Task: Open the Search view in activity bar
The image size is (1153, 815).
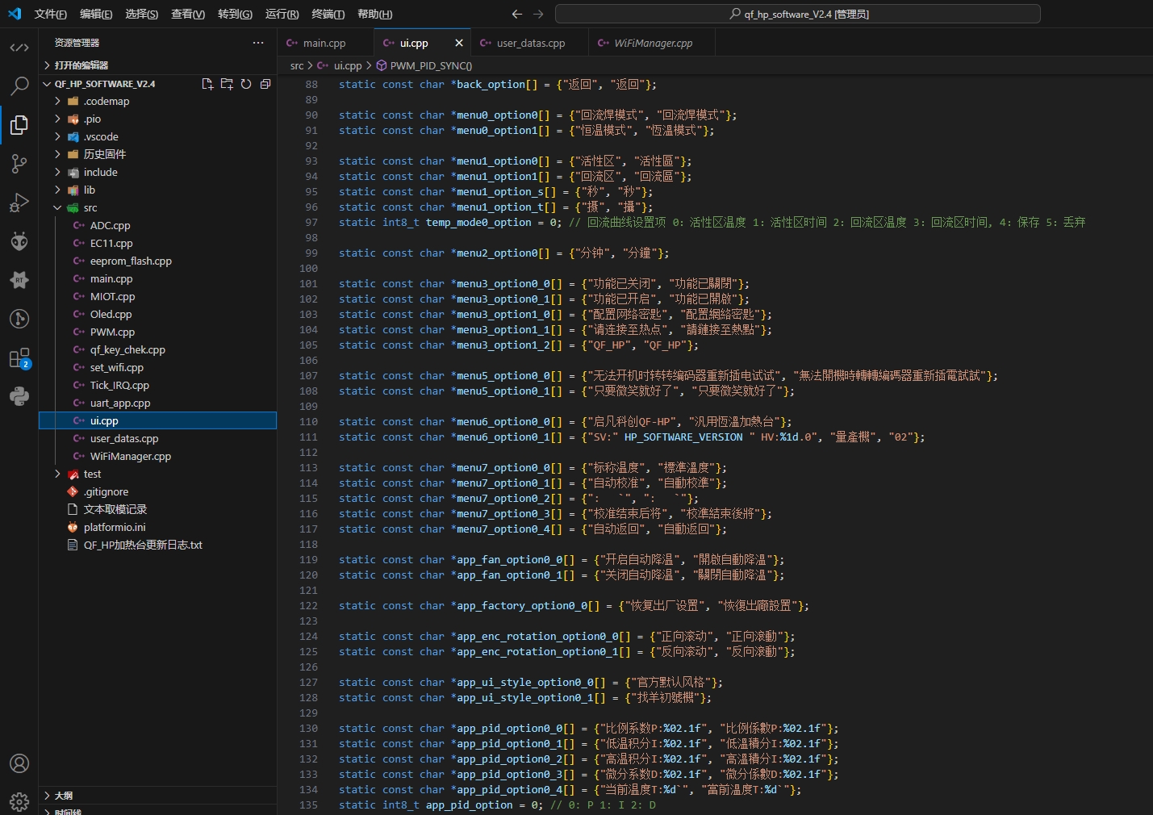Action: coord(19,86)
